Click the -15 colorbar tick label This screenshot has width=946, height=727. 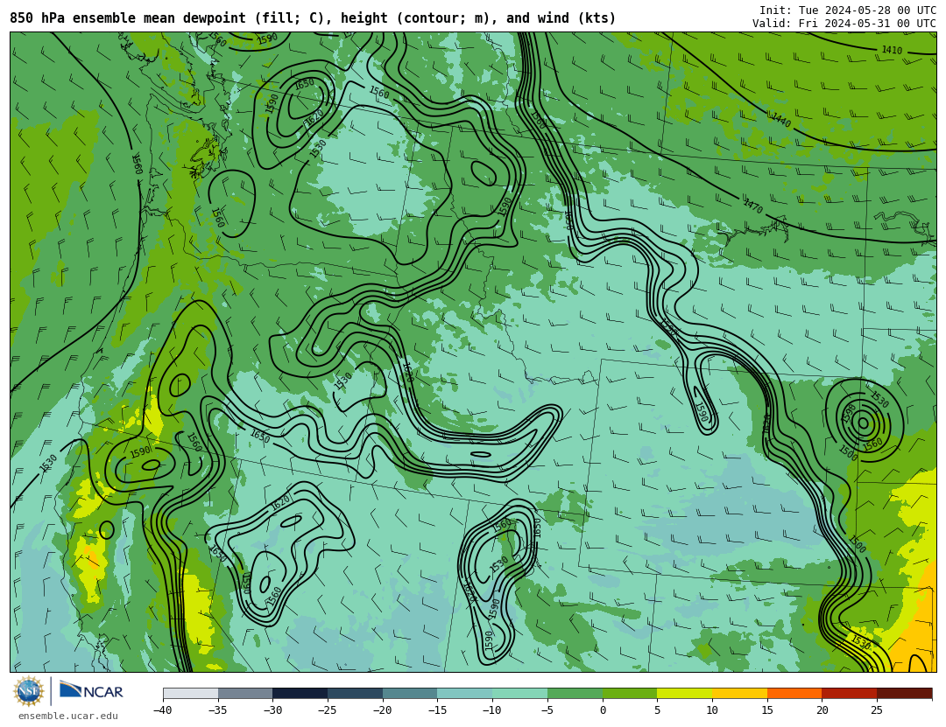click(437, 710)
